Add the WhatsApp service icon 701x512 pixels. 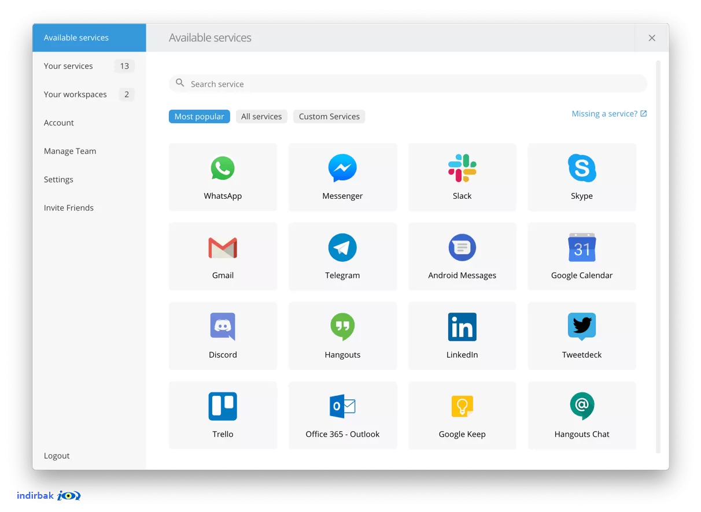pyautogui.click(x=223, y=168)
